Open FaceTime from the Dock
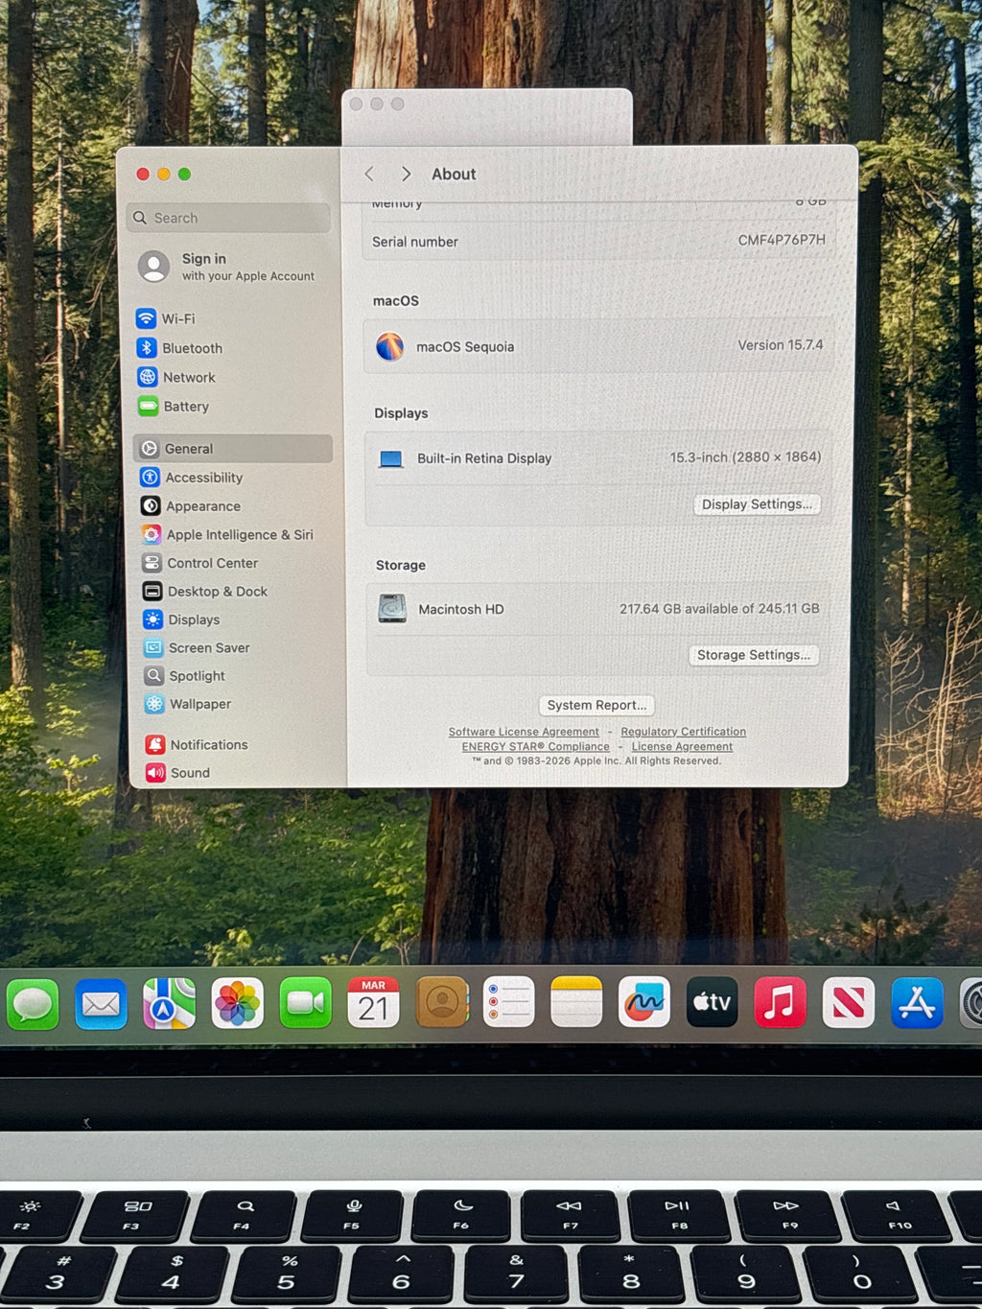 click(305, 1003)
